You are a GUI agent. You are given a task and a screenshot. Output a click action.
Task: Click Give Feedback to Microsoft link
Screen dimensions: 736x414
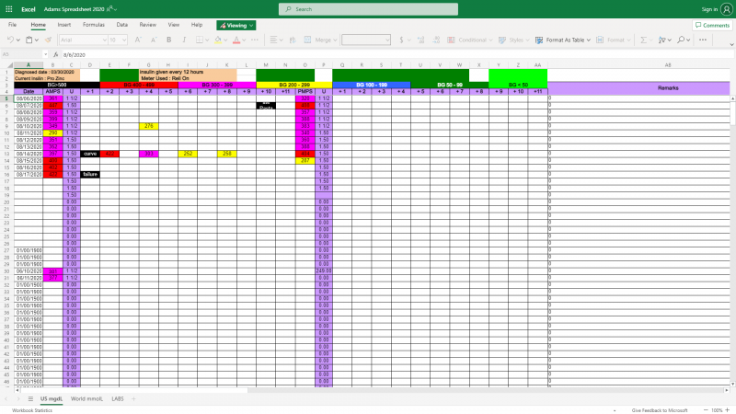click(660, 409)
